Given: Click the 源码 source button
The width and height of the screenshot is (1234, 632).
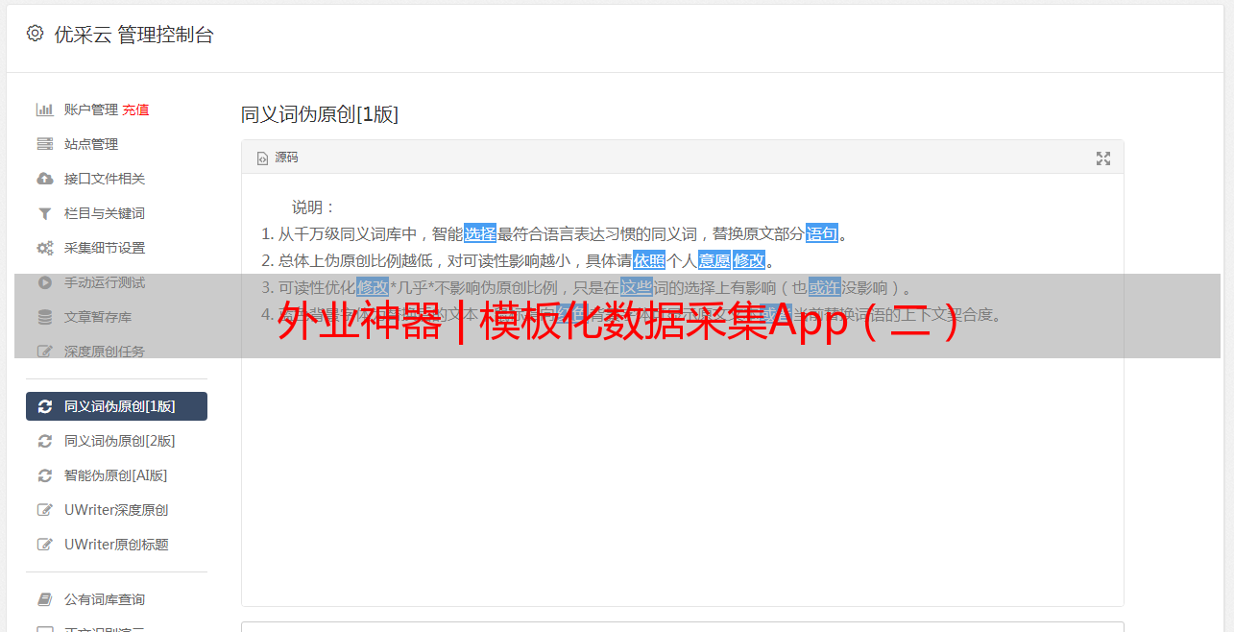Looking at the screenshot, I should click(x=278, y=158).
